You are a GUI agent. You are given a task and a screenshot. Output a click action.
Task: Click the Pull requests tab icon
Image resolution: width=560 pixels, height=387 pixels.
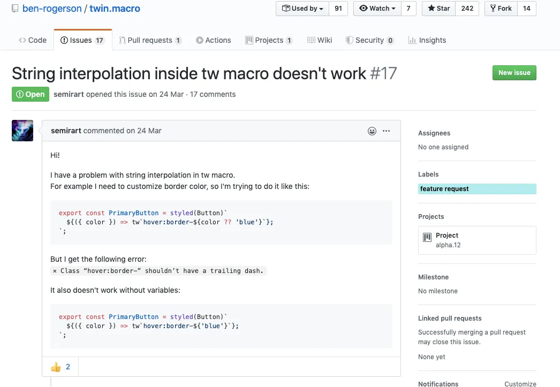point(122,40)
